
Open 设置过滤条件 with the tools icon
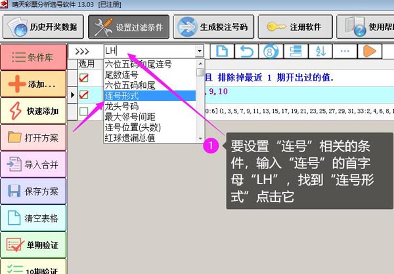point(129,27)
